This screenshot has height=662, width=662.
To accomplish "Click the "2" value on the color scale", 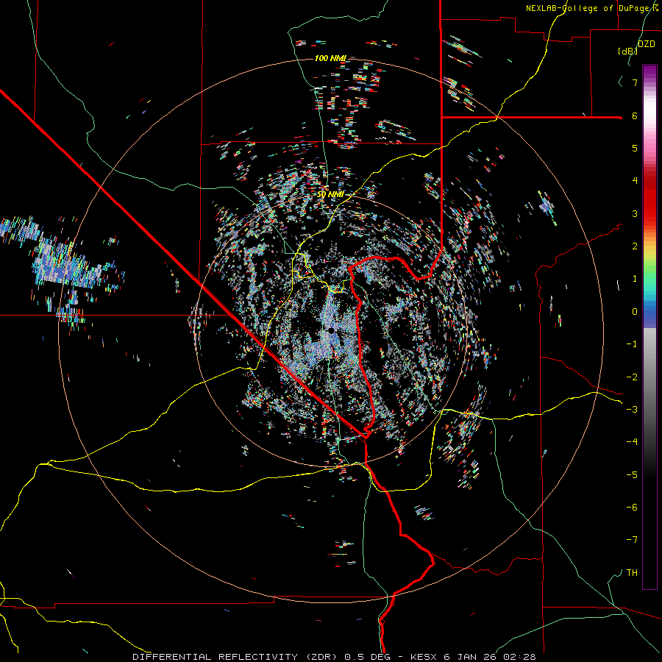I will [635, 246].
